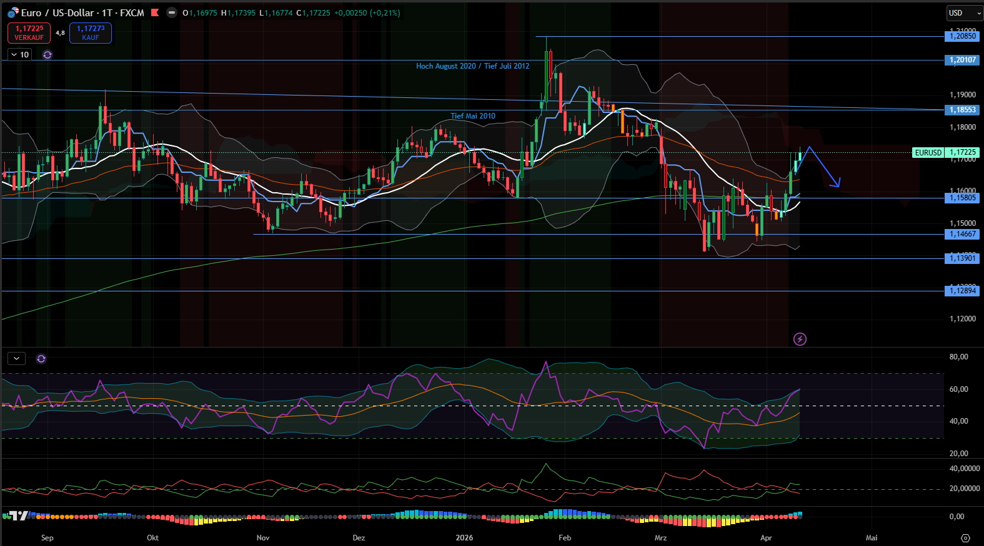
Task: Select the 1,13901 horizontal line price tag
Action: [962, 258]
